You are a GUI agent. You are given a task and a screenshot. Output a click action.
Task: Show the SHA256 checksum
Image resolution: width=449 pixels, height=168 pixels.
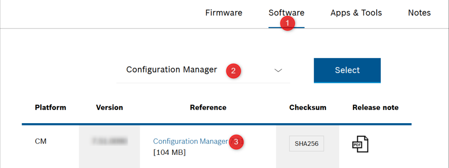point(307,144)
